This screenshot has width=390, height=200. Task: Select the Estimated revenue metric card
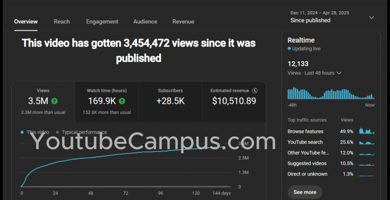[x=234, y=102]
